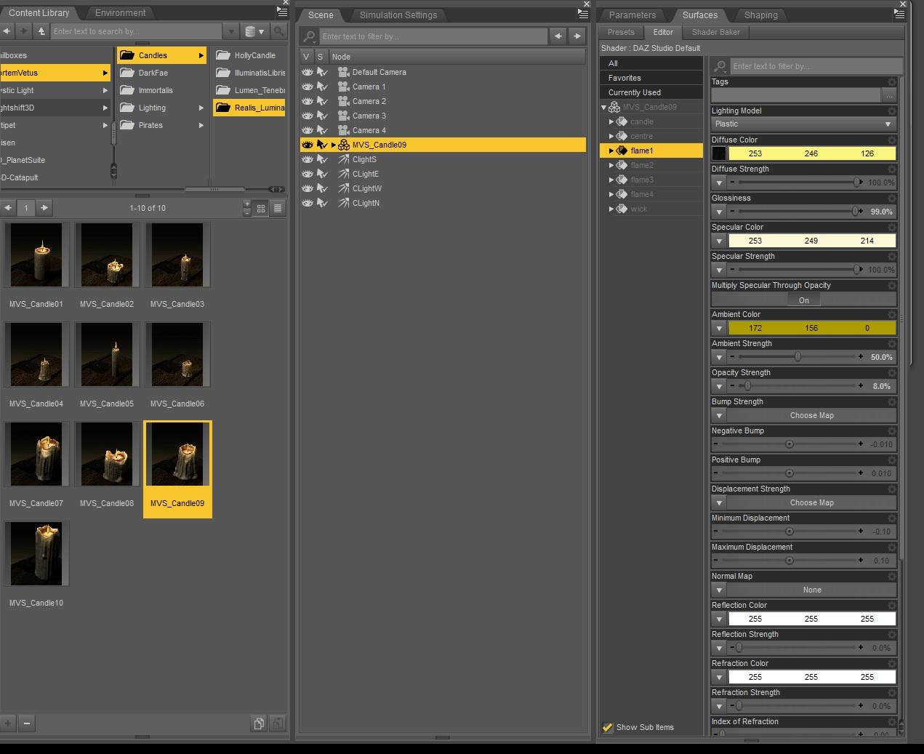The width and height of the screenshot is (924, 754).
Task: Toggle visibility eye for ClightS
Action: (x=308, y=159)
